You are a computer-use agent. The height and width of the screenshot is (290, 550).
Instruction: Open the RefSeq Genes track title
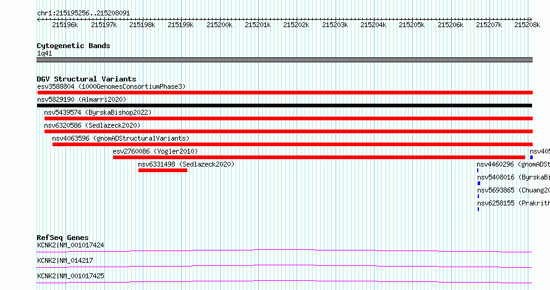click(62, 238)
